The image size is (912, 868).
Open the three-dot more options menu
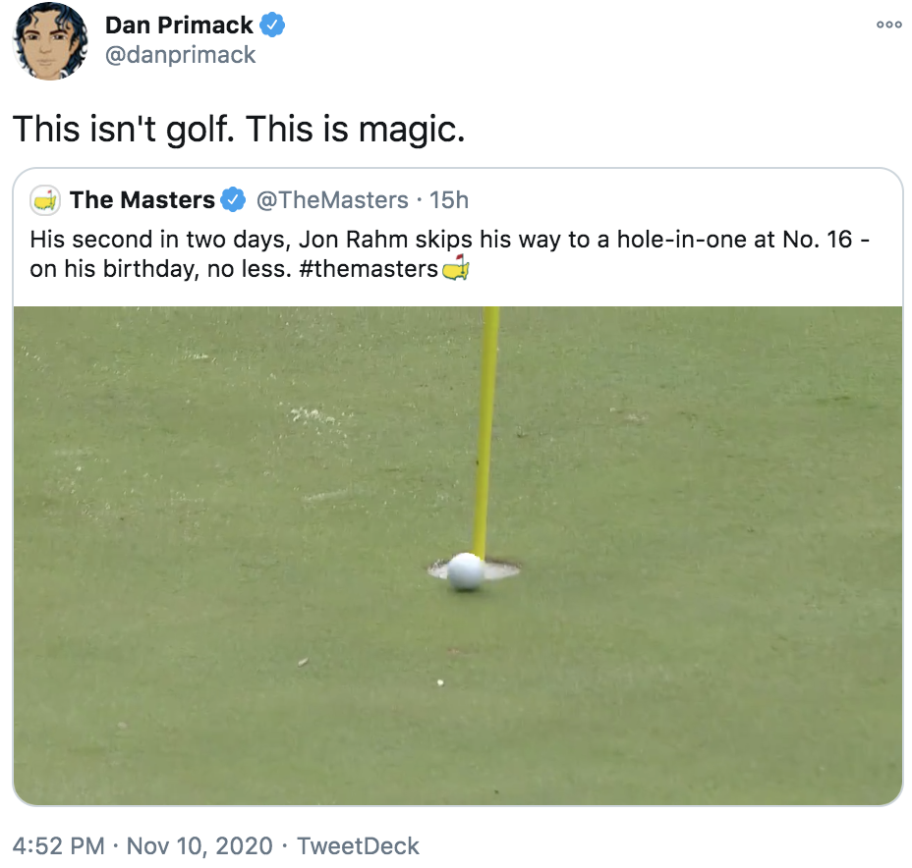[x=888, y=25]
